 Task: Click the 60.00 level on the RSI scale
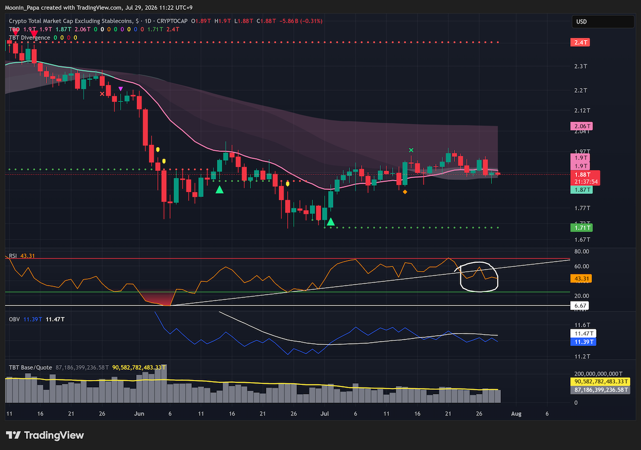pyautogui.click(x=582, y=266)
